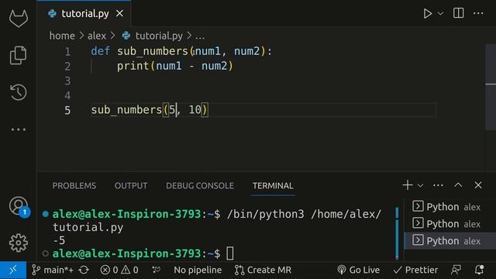Click the main*+ git branch
Screen dimensions: 496x279
click(53, 270)
